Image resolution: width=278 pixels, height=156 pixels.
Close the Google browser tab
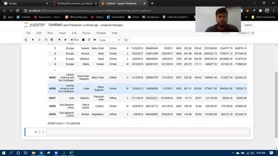pos(47,3)
